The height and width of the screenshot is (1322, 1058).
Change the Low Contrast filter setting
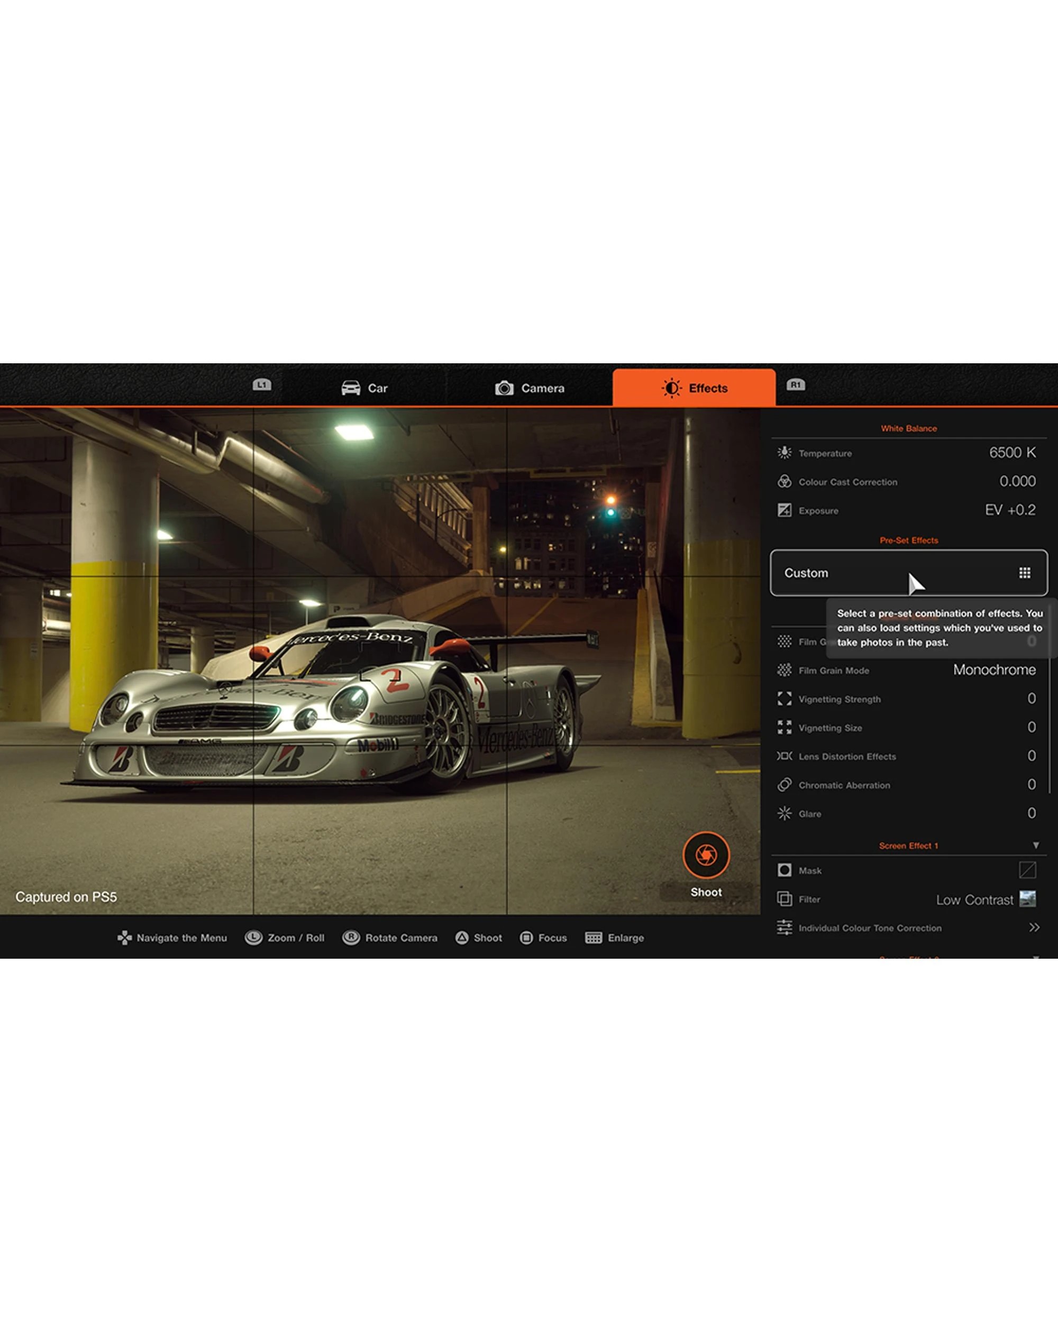click(973, 899)
